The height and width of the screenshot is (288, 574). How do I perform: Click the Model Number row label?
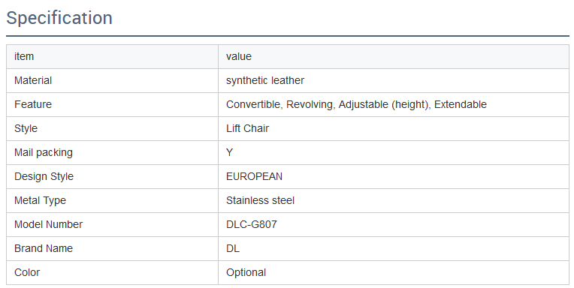48,224
